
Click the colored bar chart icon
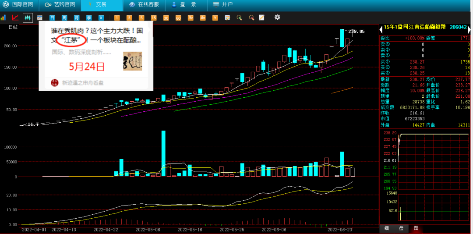pyautogui.click(x=4, y=18)
